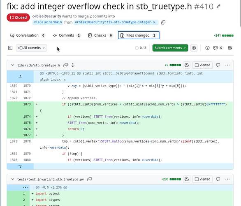The height and width of the screenshot is (206, 241).
Task: Open Submit comments dropdown arrow
Action: (x=185, y=48)
